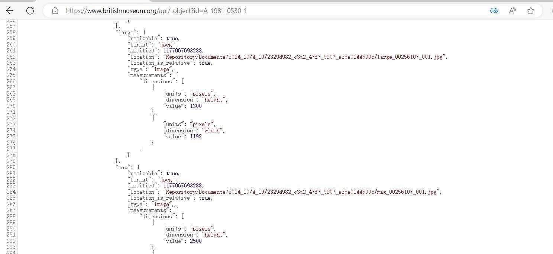Click the modified timestamp on line 261
This screenshot has width=553, height=254.
click(x=183, y=51)
